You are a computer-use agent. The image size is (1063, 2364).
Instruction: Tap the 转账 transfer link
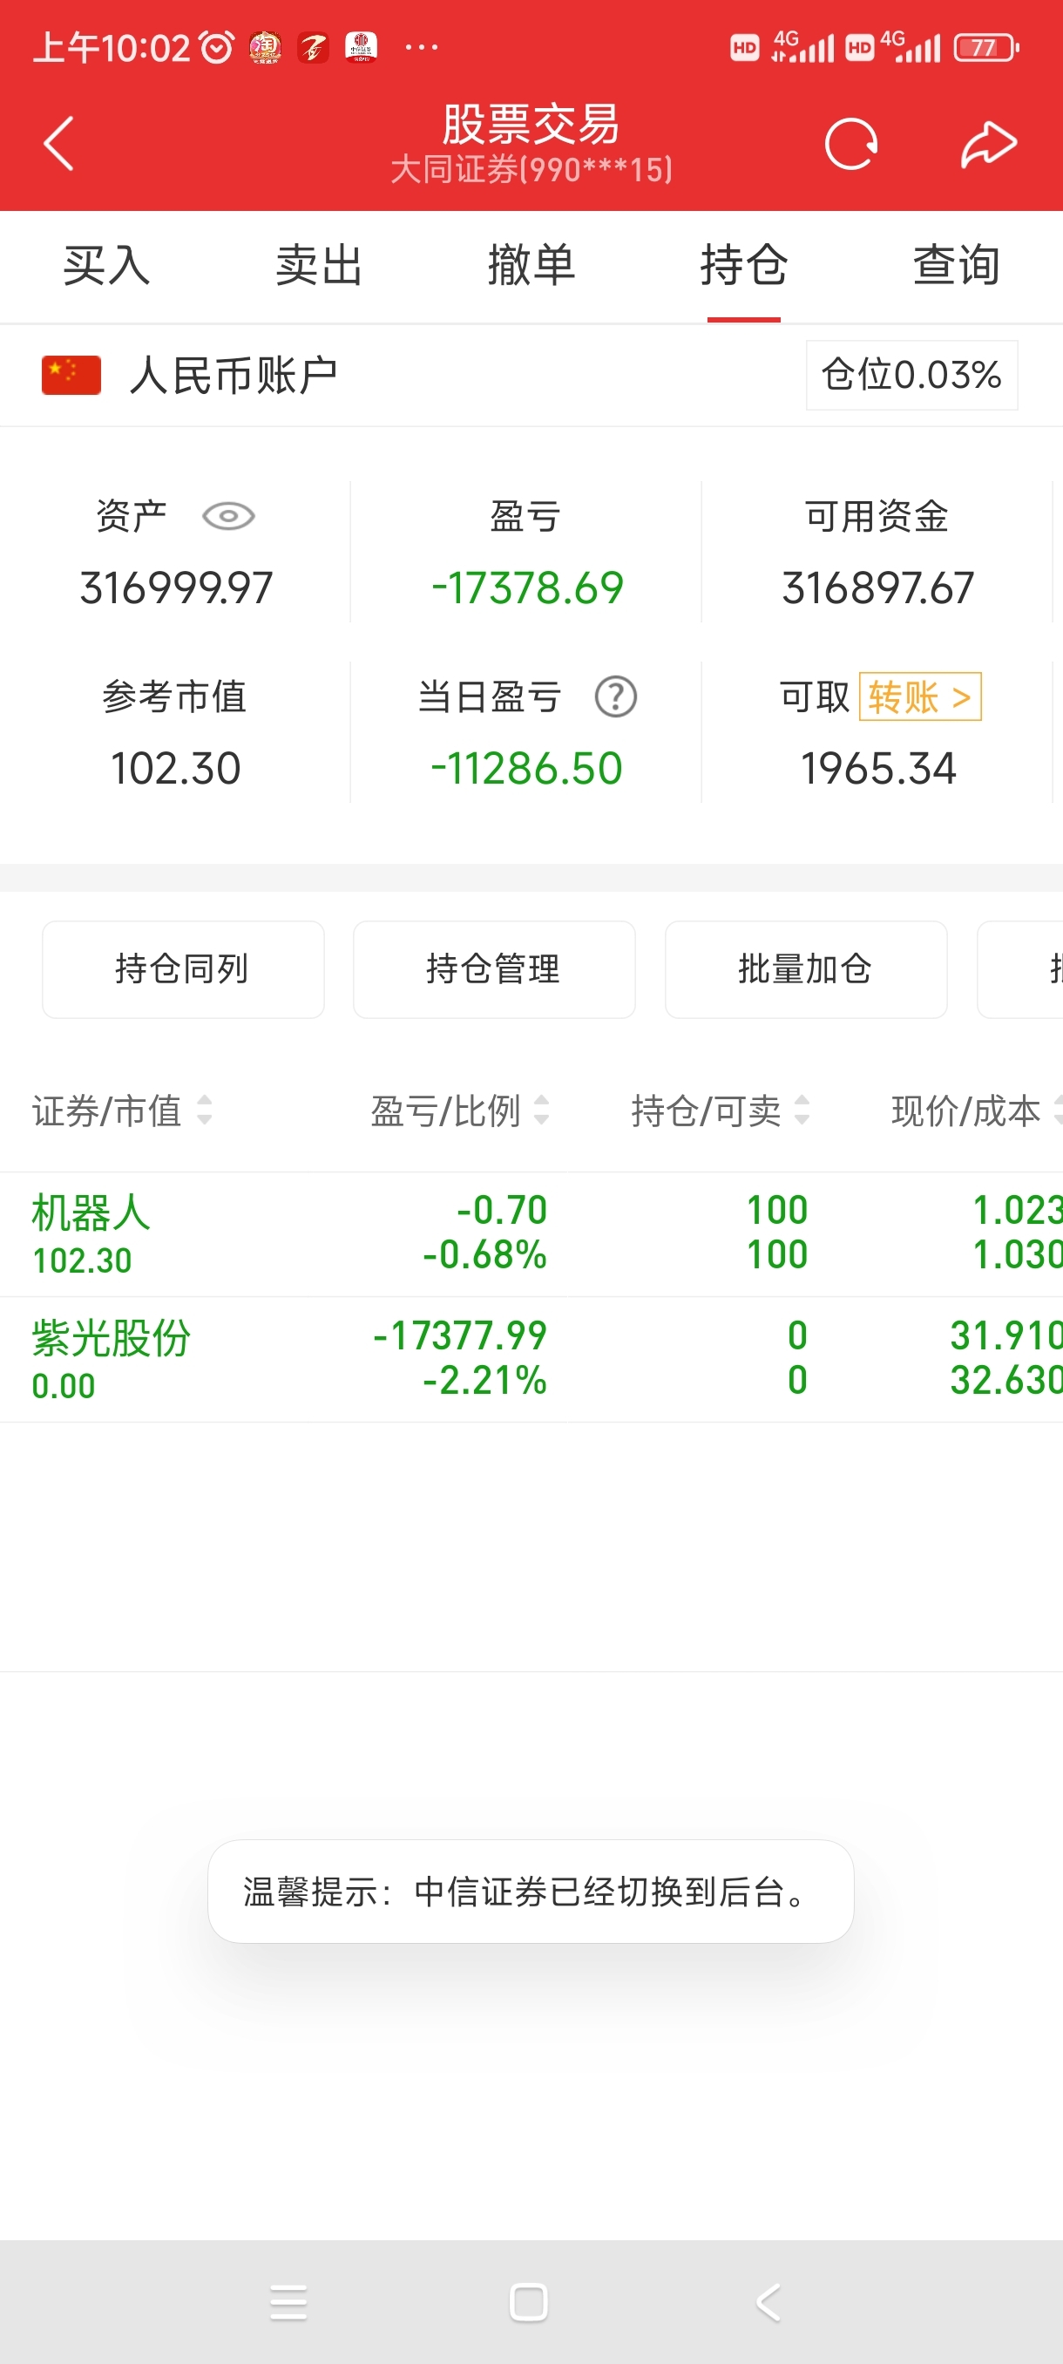point(919,697)
